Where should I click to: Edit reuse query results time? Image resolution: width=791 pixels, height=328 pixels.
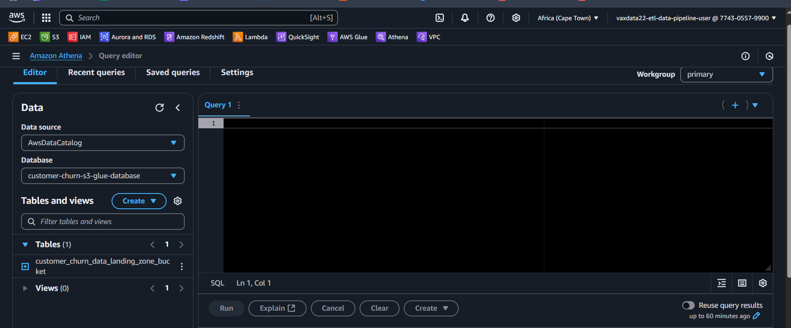pyautogui.click(x=757, y=316)
